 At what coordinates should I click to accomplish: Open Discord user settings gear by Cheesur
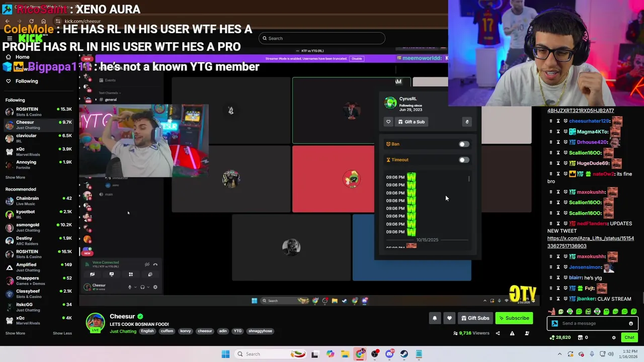click(x=155, y=287)
